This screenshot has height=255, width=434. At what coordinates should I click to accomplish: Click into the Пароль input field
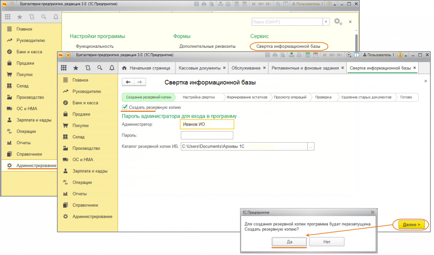(207, 135)
